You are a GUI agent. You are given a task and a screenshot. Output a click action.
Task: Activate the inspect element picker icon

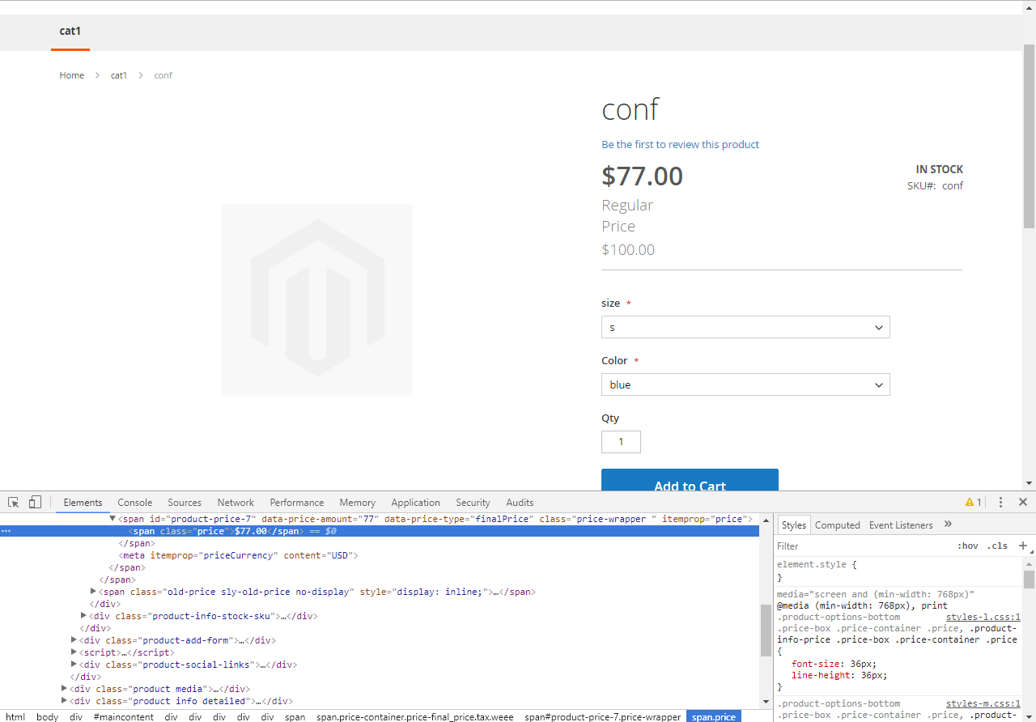click(14, 503)
